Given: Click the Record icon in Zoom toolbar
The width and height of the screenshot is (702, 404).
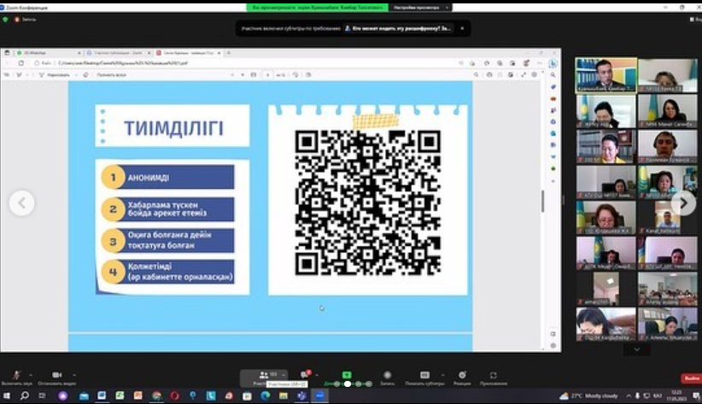Looking at the screenshot, I should (x=387, y=376).
